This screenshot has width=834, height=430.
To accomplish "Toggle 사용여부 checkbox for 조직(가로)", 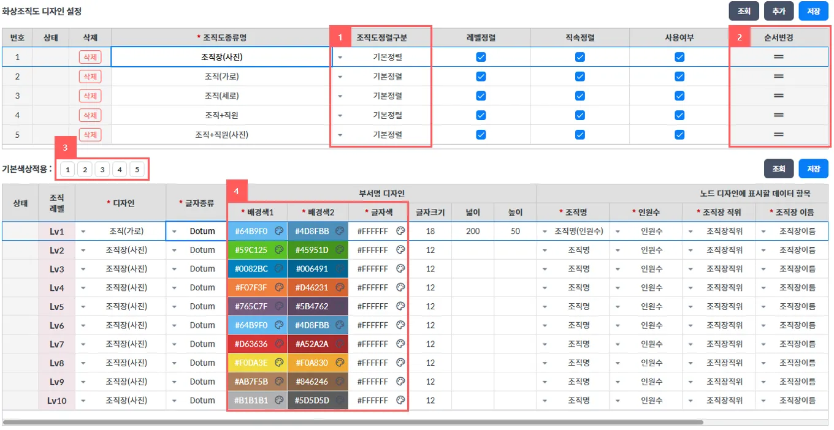I will coord(679,77).
